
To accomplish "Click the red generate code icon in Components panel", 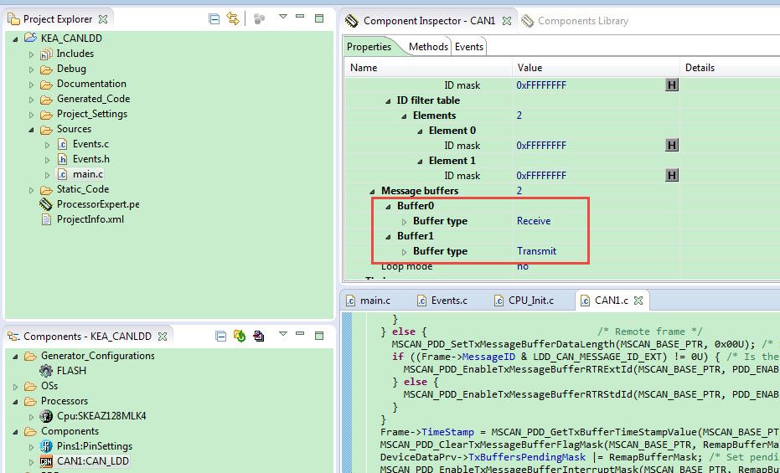I will pos(259,336).
